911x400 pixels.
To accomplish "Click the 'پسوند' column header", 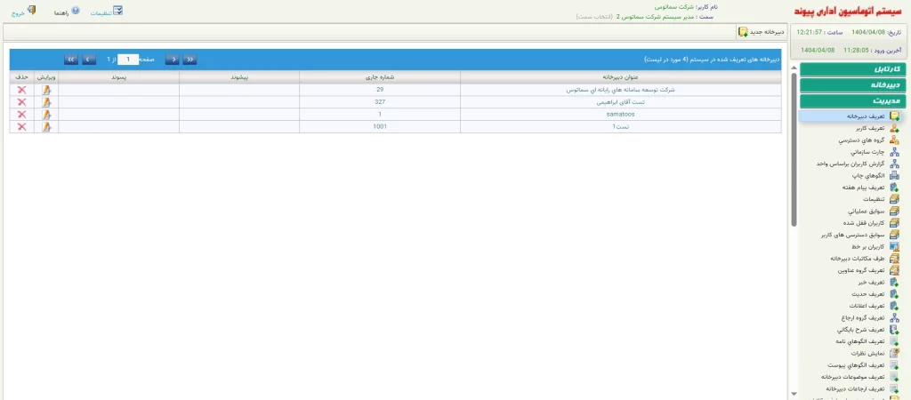I will coord(118,76).
